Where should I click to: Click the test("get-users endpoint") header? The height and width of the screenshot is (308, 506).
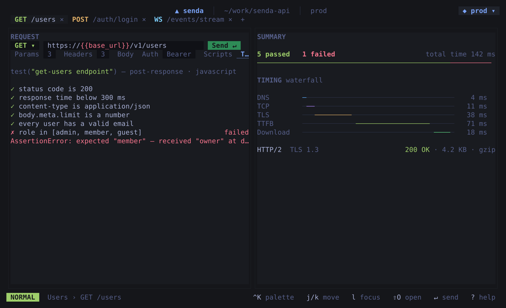click(123, 72)
